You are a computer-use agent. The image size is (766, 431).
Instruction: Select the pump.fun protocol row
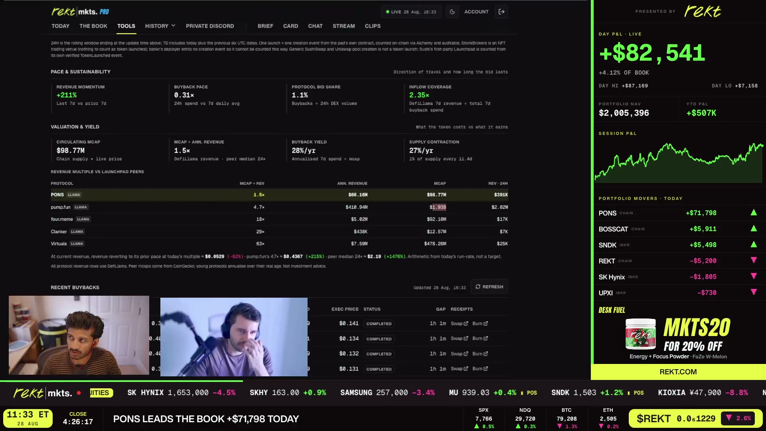pos(279,207)
